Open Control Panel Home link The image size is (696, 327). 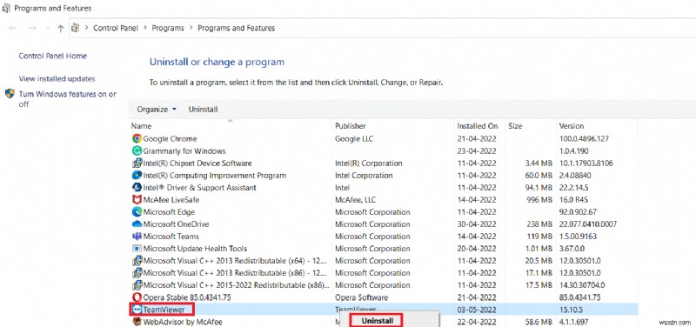tap(53, 56)
